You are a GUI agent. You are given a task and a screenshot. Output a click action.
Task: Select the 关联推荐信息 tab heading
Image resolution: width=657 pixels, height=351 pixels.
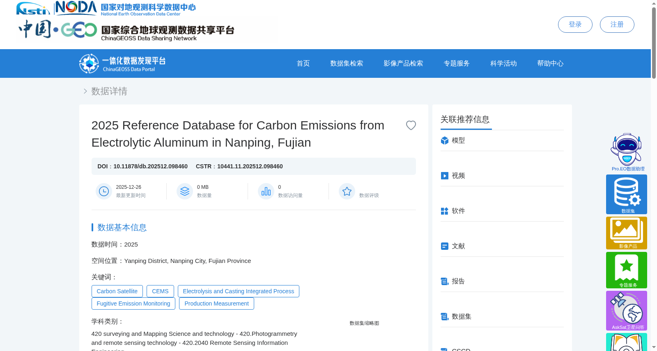point(465,120)
